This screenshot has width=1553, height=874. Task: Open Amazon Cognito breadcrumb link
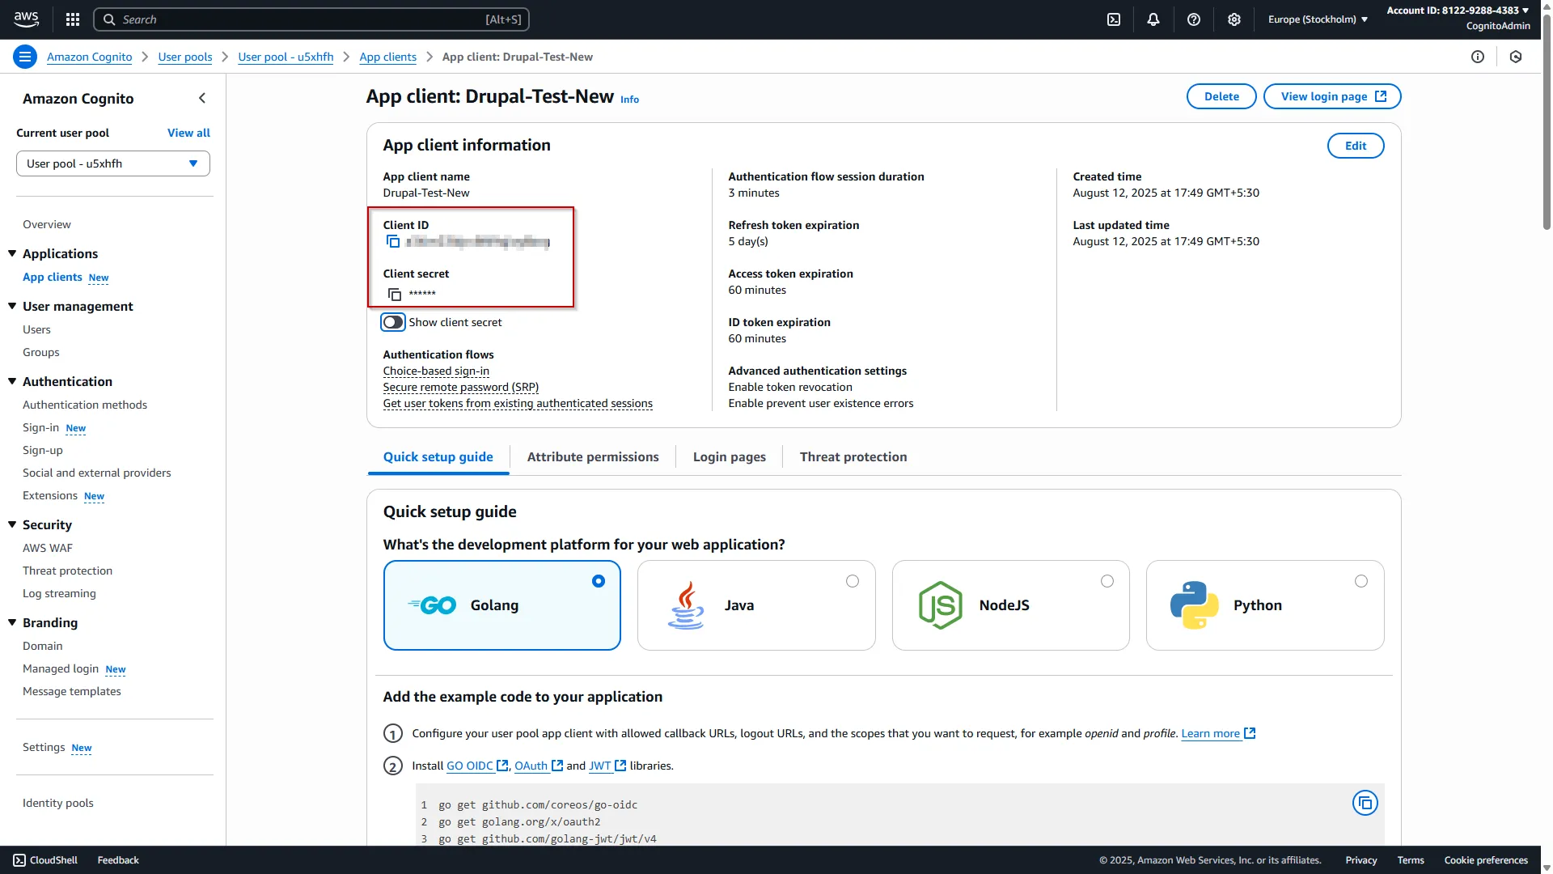(89, 57)
